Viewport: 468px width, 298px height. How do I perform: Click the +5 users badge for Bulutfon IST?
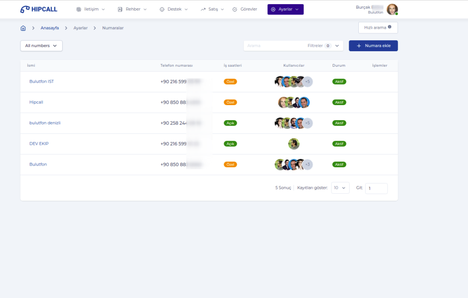308,82
